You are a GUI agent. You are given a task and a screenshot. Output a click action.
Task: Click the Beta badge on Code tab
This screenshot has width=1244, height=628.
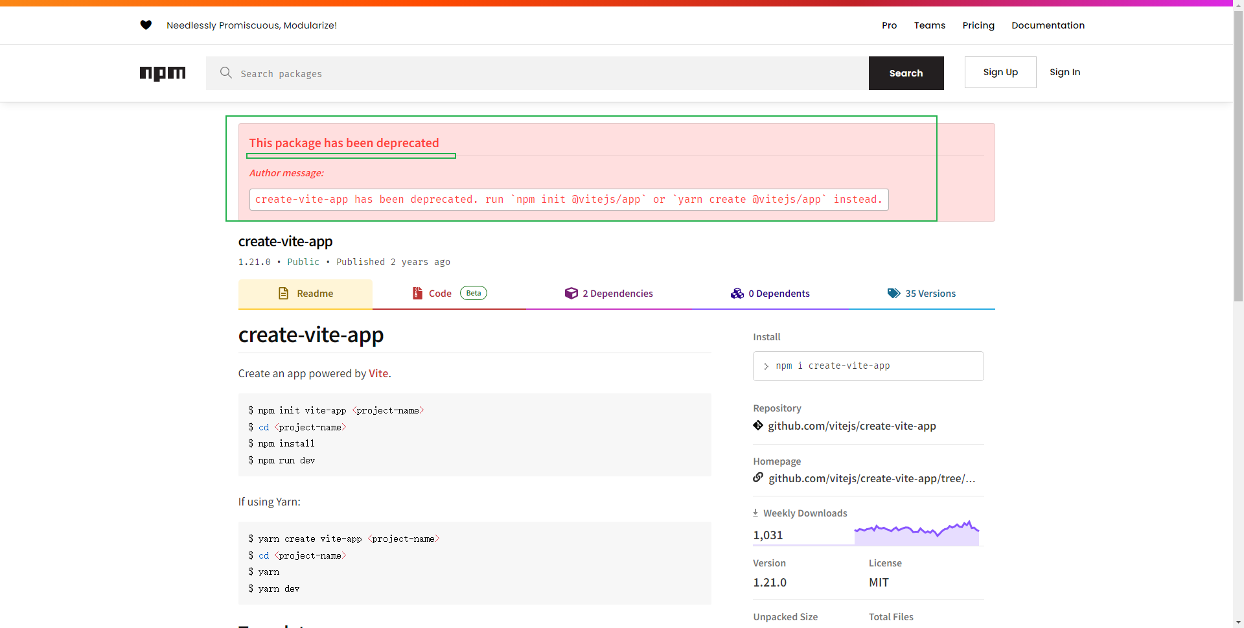pos(474,294)
